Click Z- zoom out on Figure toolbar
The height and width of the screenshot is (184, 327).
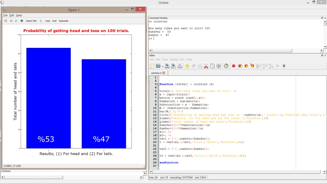click(16, 21)
